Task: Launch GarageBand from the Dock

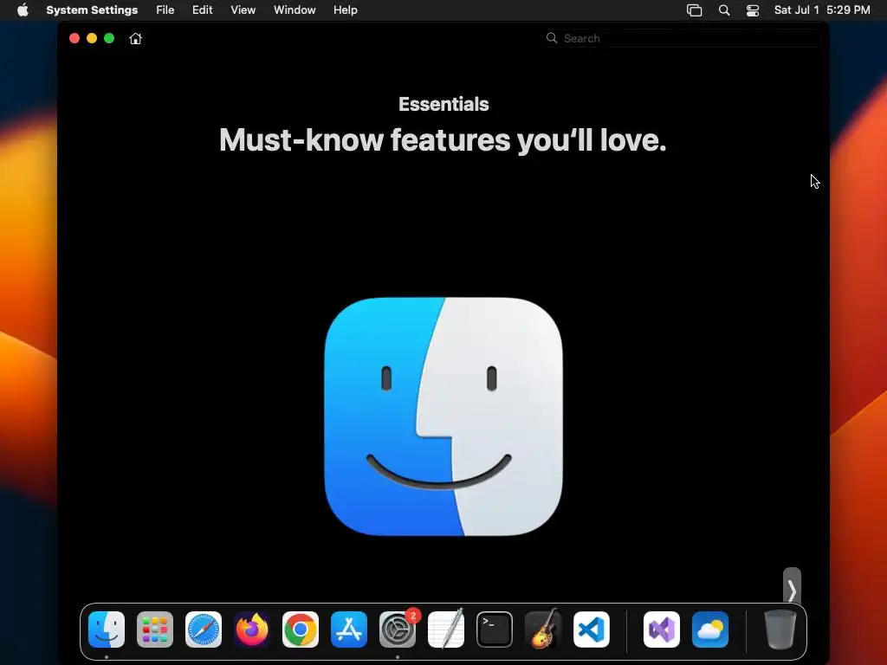Action: point(543,629)
